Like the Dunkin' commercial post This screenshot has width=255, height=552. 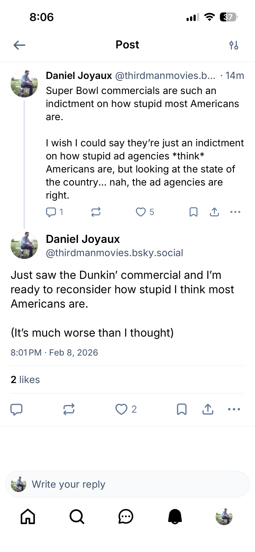121,409
